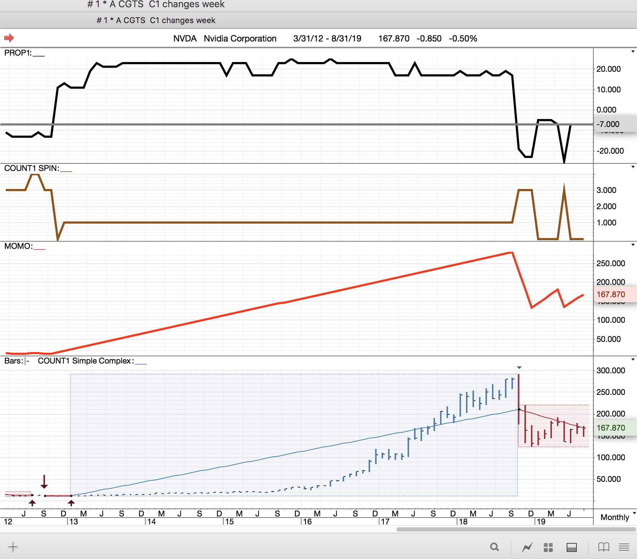
Task: Click year 15 on the time axis
Action: (x=230, y=521)
